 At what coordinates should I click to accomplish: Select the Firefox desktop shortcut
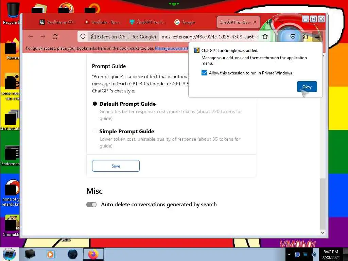coord(12,49)
